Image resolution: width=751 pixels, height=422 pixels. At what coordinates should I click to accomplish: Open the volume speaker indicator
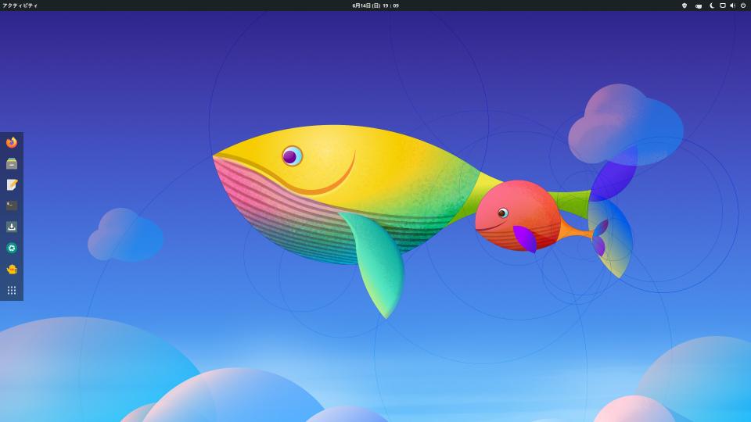pyautogui.click(x=733, y=5)
